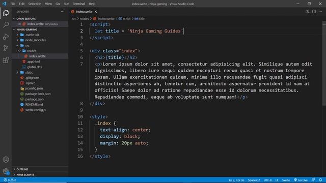
Task: Click routes in breadcrumb
Action: coord(84,19)
